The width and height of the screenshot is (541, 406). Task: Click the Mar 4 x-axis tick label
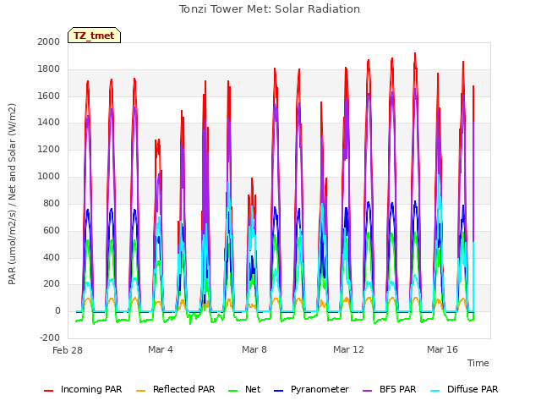(x=161, y=349)
